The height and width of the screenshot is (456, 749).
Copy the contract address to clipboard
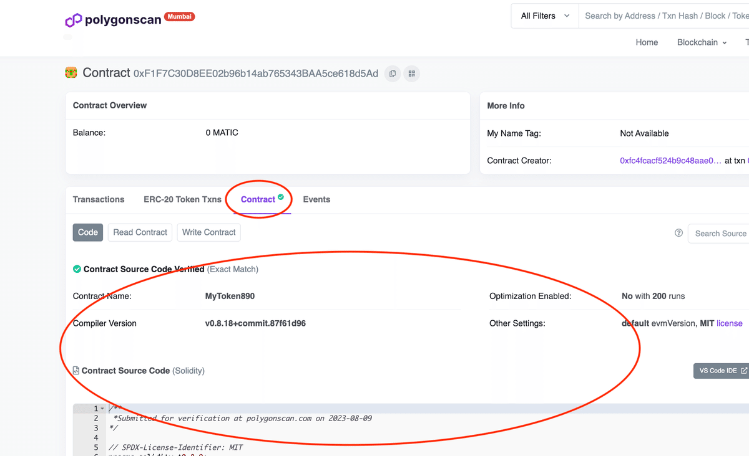[393, 74]
